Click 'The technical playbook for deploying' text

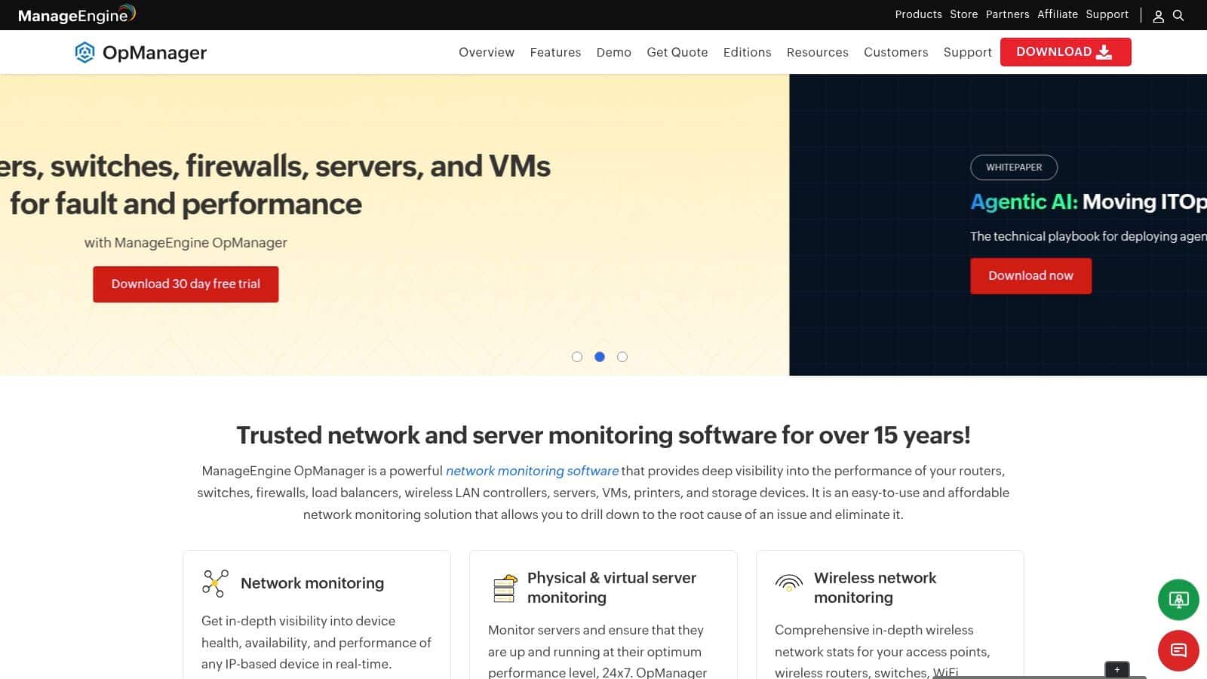click(1088, 236)
